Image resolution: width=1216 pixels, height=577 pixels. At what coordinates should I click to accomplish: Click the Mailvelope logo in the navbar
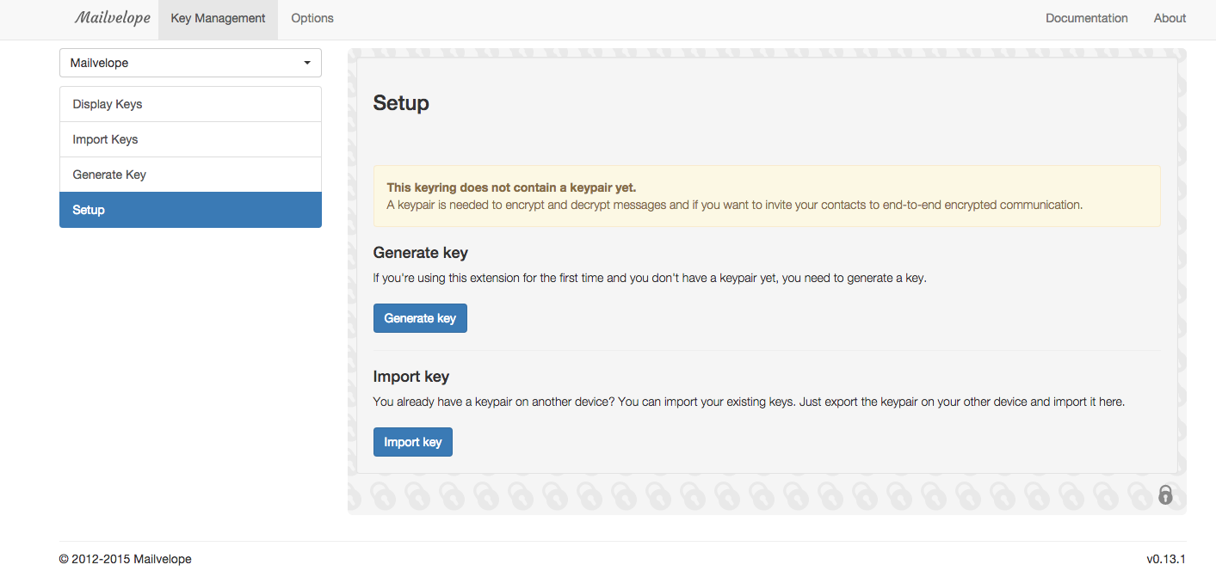pos(112,18)
